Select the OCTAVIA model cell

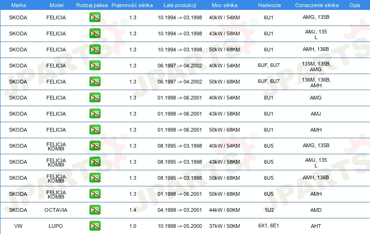(56, 210)
